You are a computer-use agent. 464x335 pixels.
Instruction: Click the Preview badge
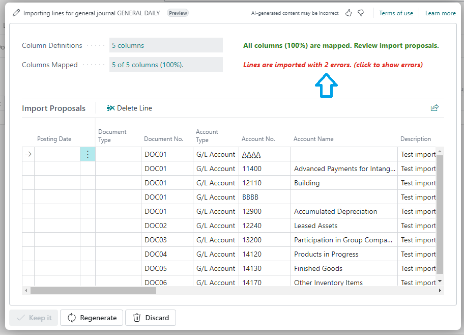coord(178,13)
